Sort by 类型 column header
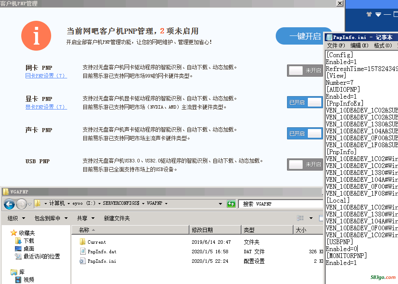 [x=267, y=230]
